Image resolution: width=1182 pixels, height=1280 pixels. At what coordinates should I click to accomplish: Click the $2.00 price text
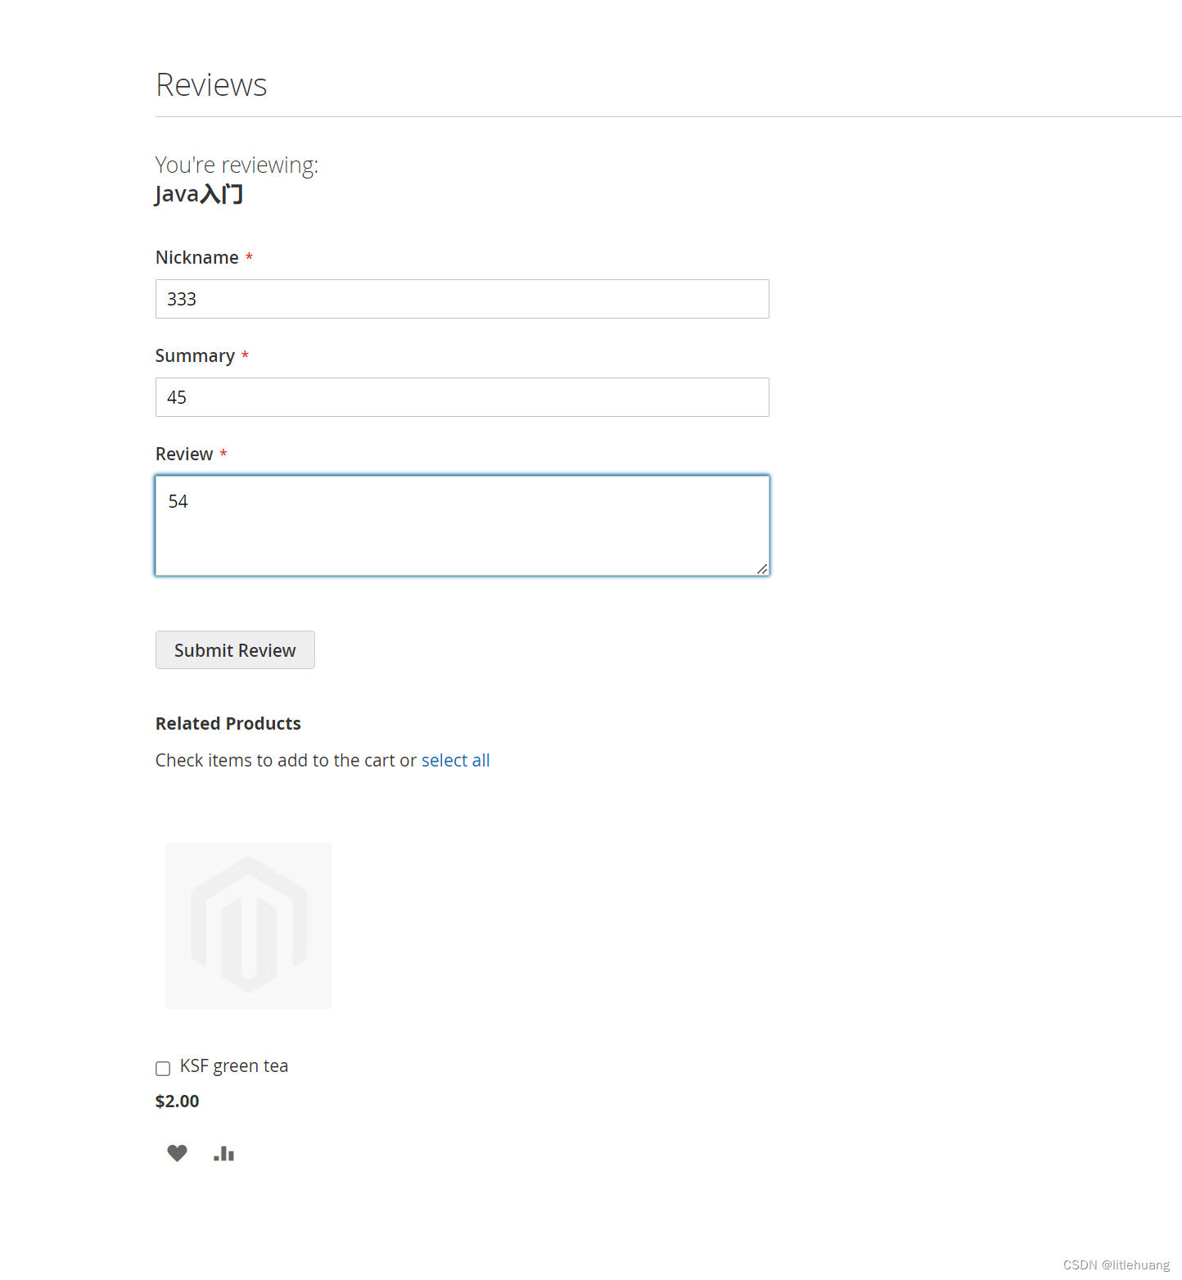click(x=178, y=1101)
